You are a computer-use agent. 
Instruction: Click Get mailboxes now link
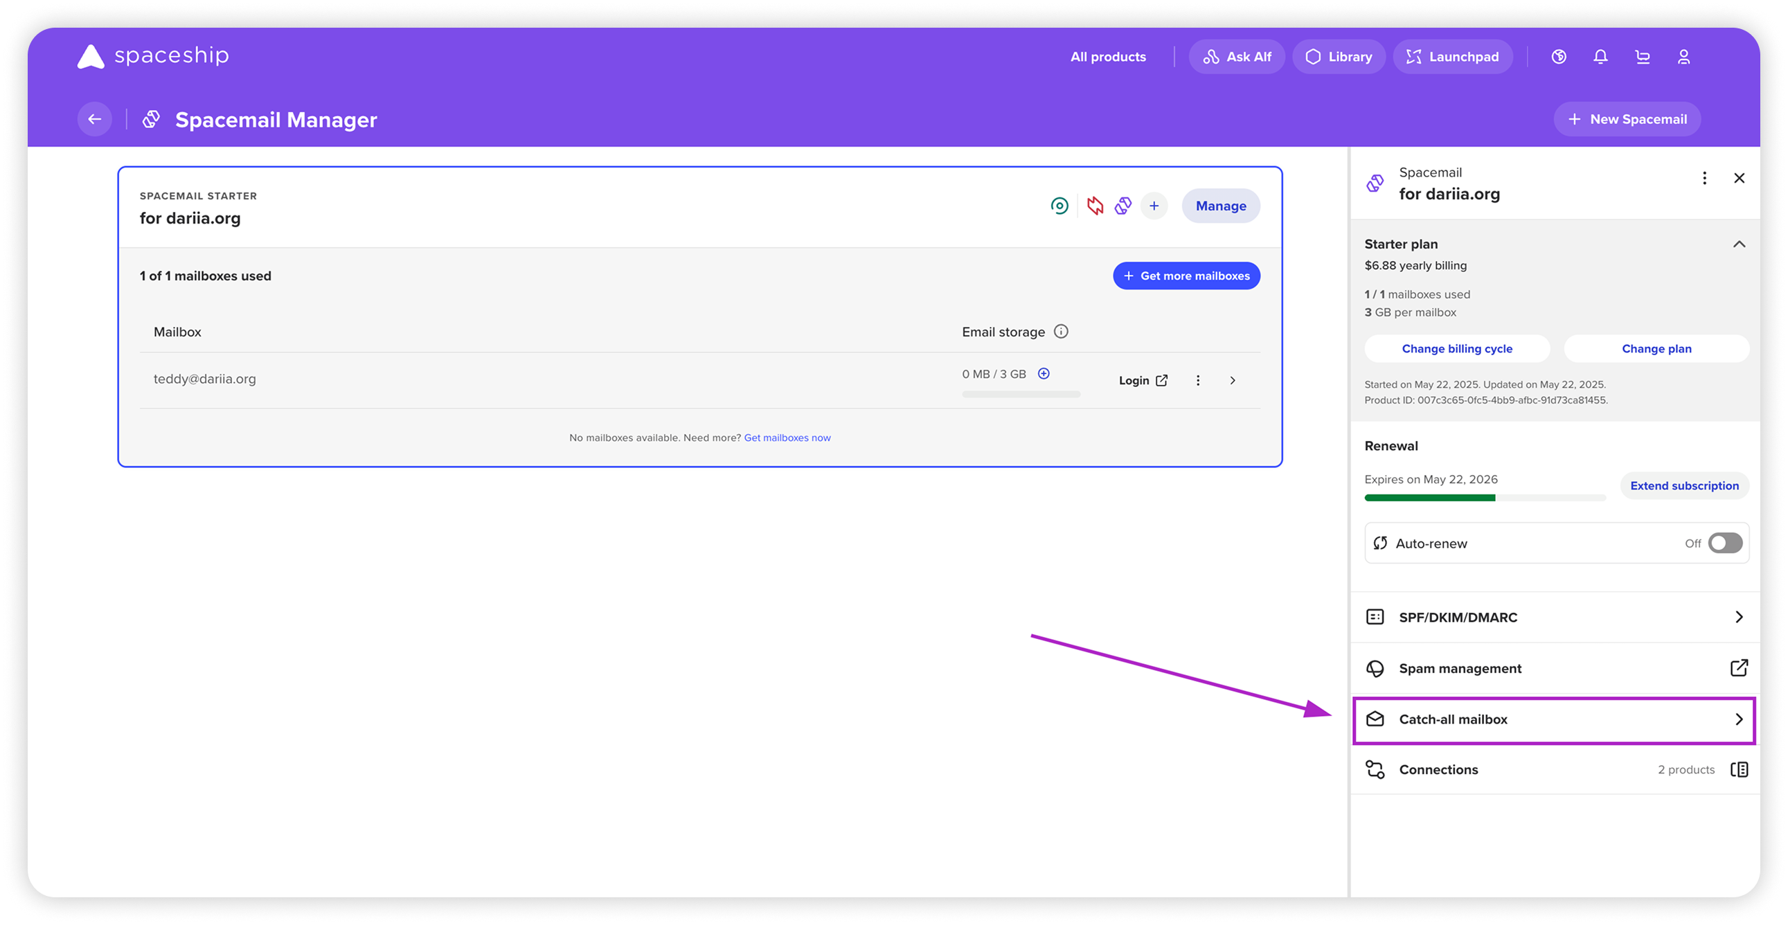point(787,438)
